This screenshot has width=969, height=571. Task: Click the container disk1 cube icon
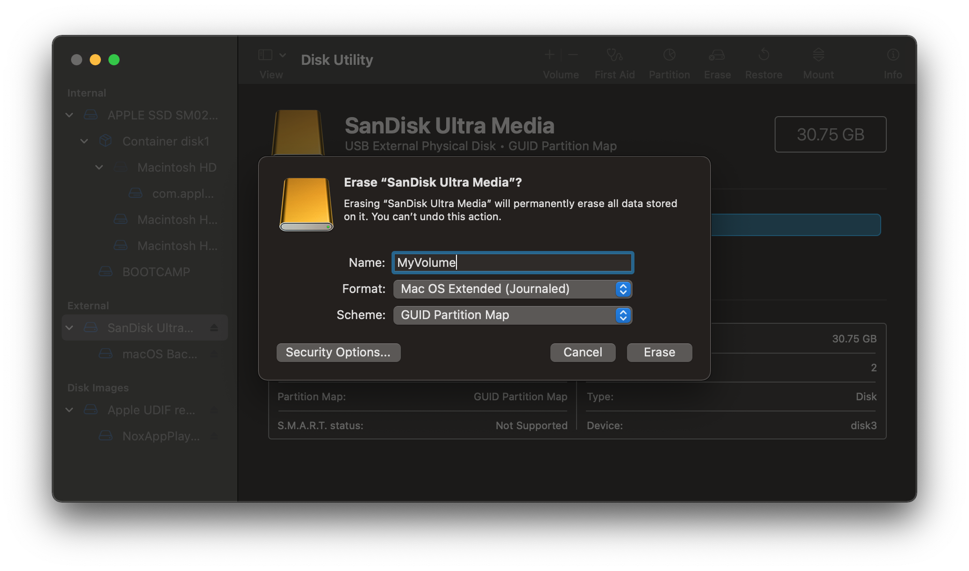click(x=106, y=140)
